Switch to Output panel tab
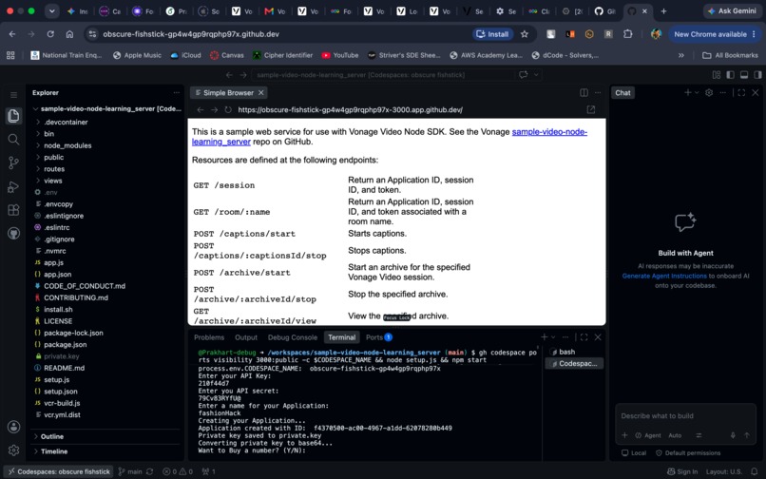 [x=246, y=337]
